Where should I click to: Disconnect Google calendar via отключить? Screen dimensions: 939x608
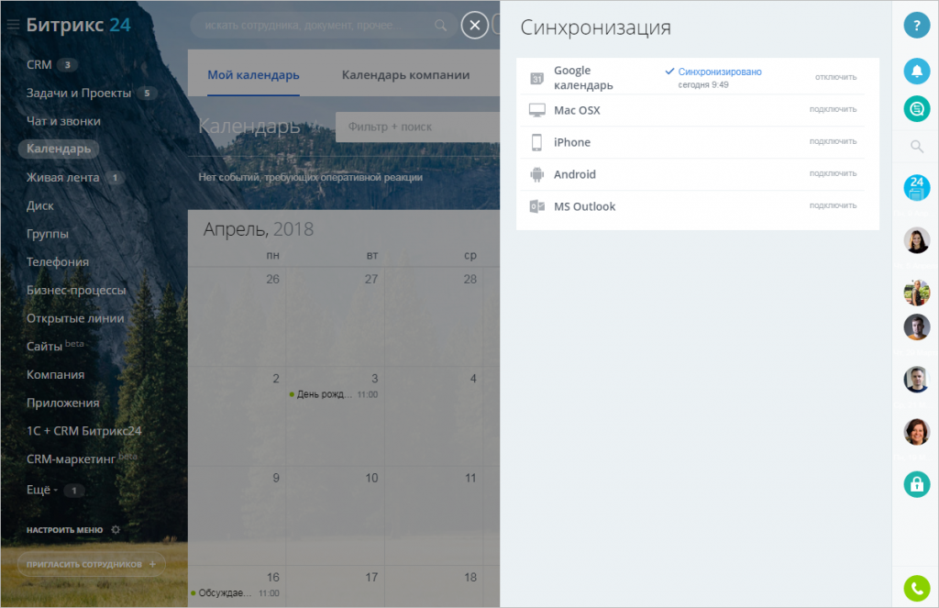coord(835,77)
